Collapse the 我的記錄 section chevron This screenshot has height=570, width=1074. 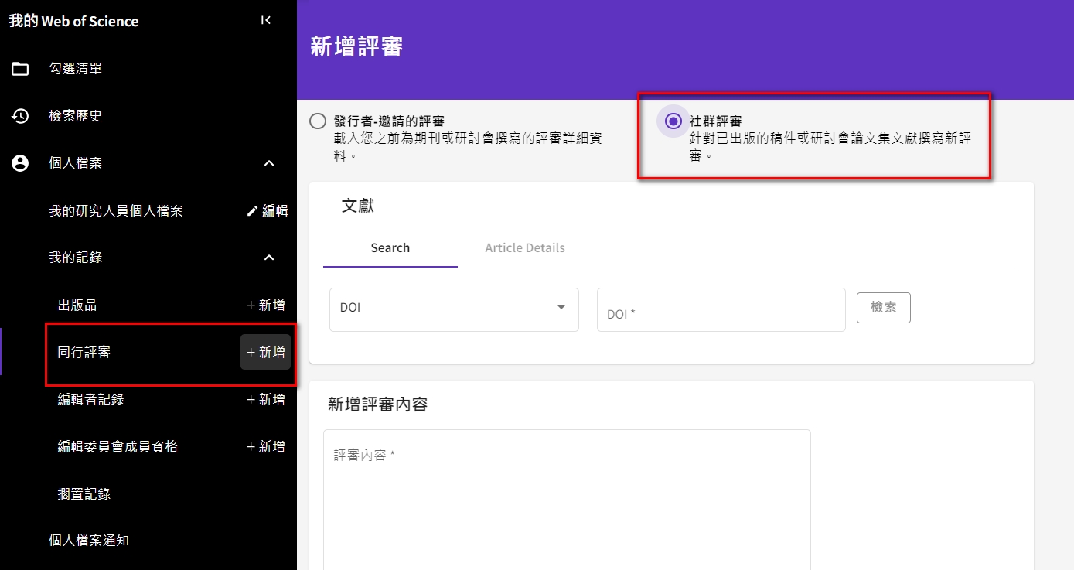pos(269,258)
